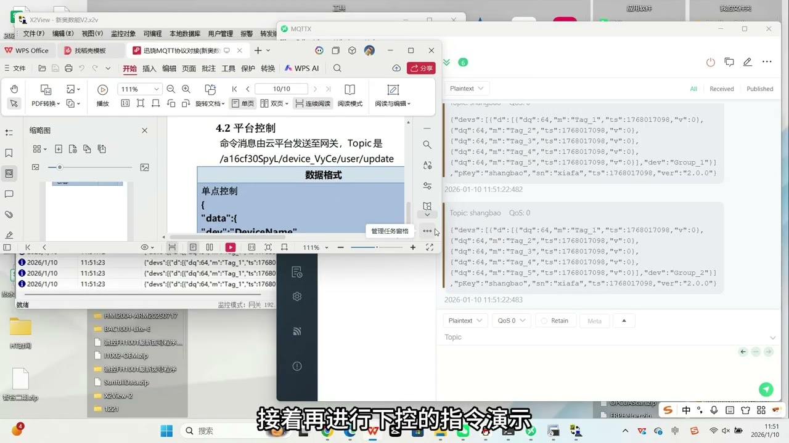Open the 111% zoom combo box in toolbar
The height and width of the screenshot is (443, 789).
click(139, 89)
